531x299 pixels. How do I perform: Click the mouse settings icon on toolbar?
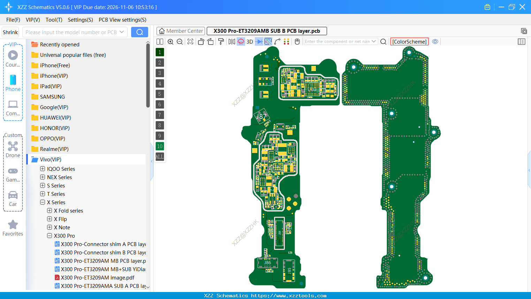(297, 41)
